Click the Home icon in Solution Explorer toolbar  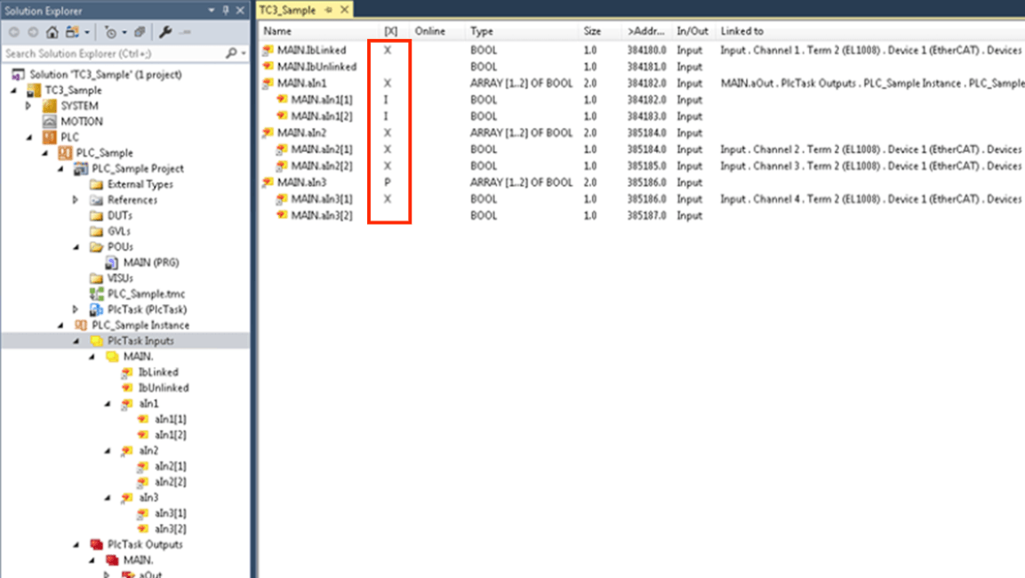tap(52, 32)
